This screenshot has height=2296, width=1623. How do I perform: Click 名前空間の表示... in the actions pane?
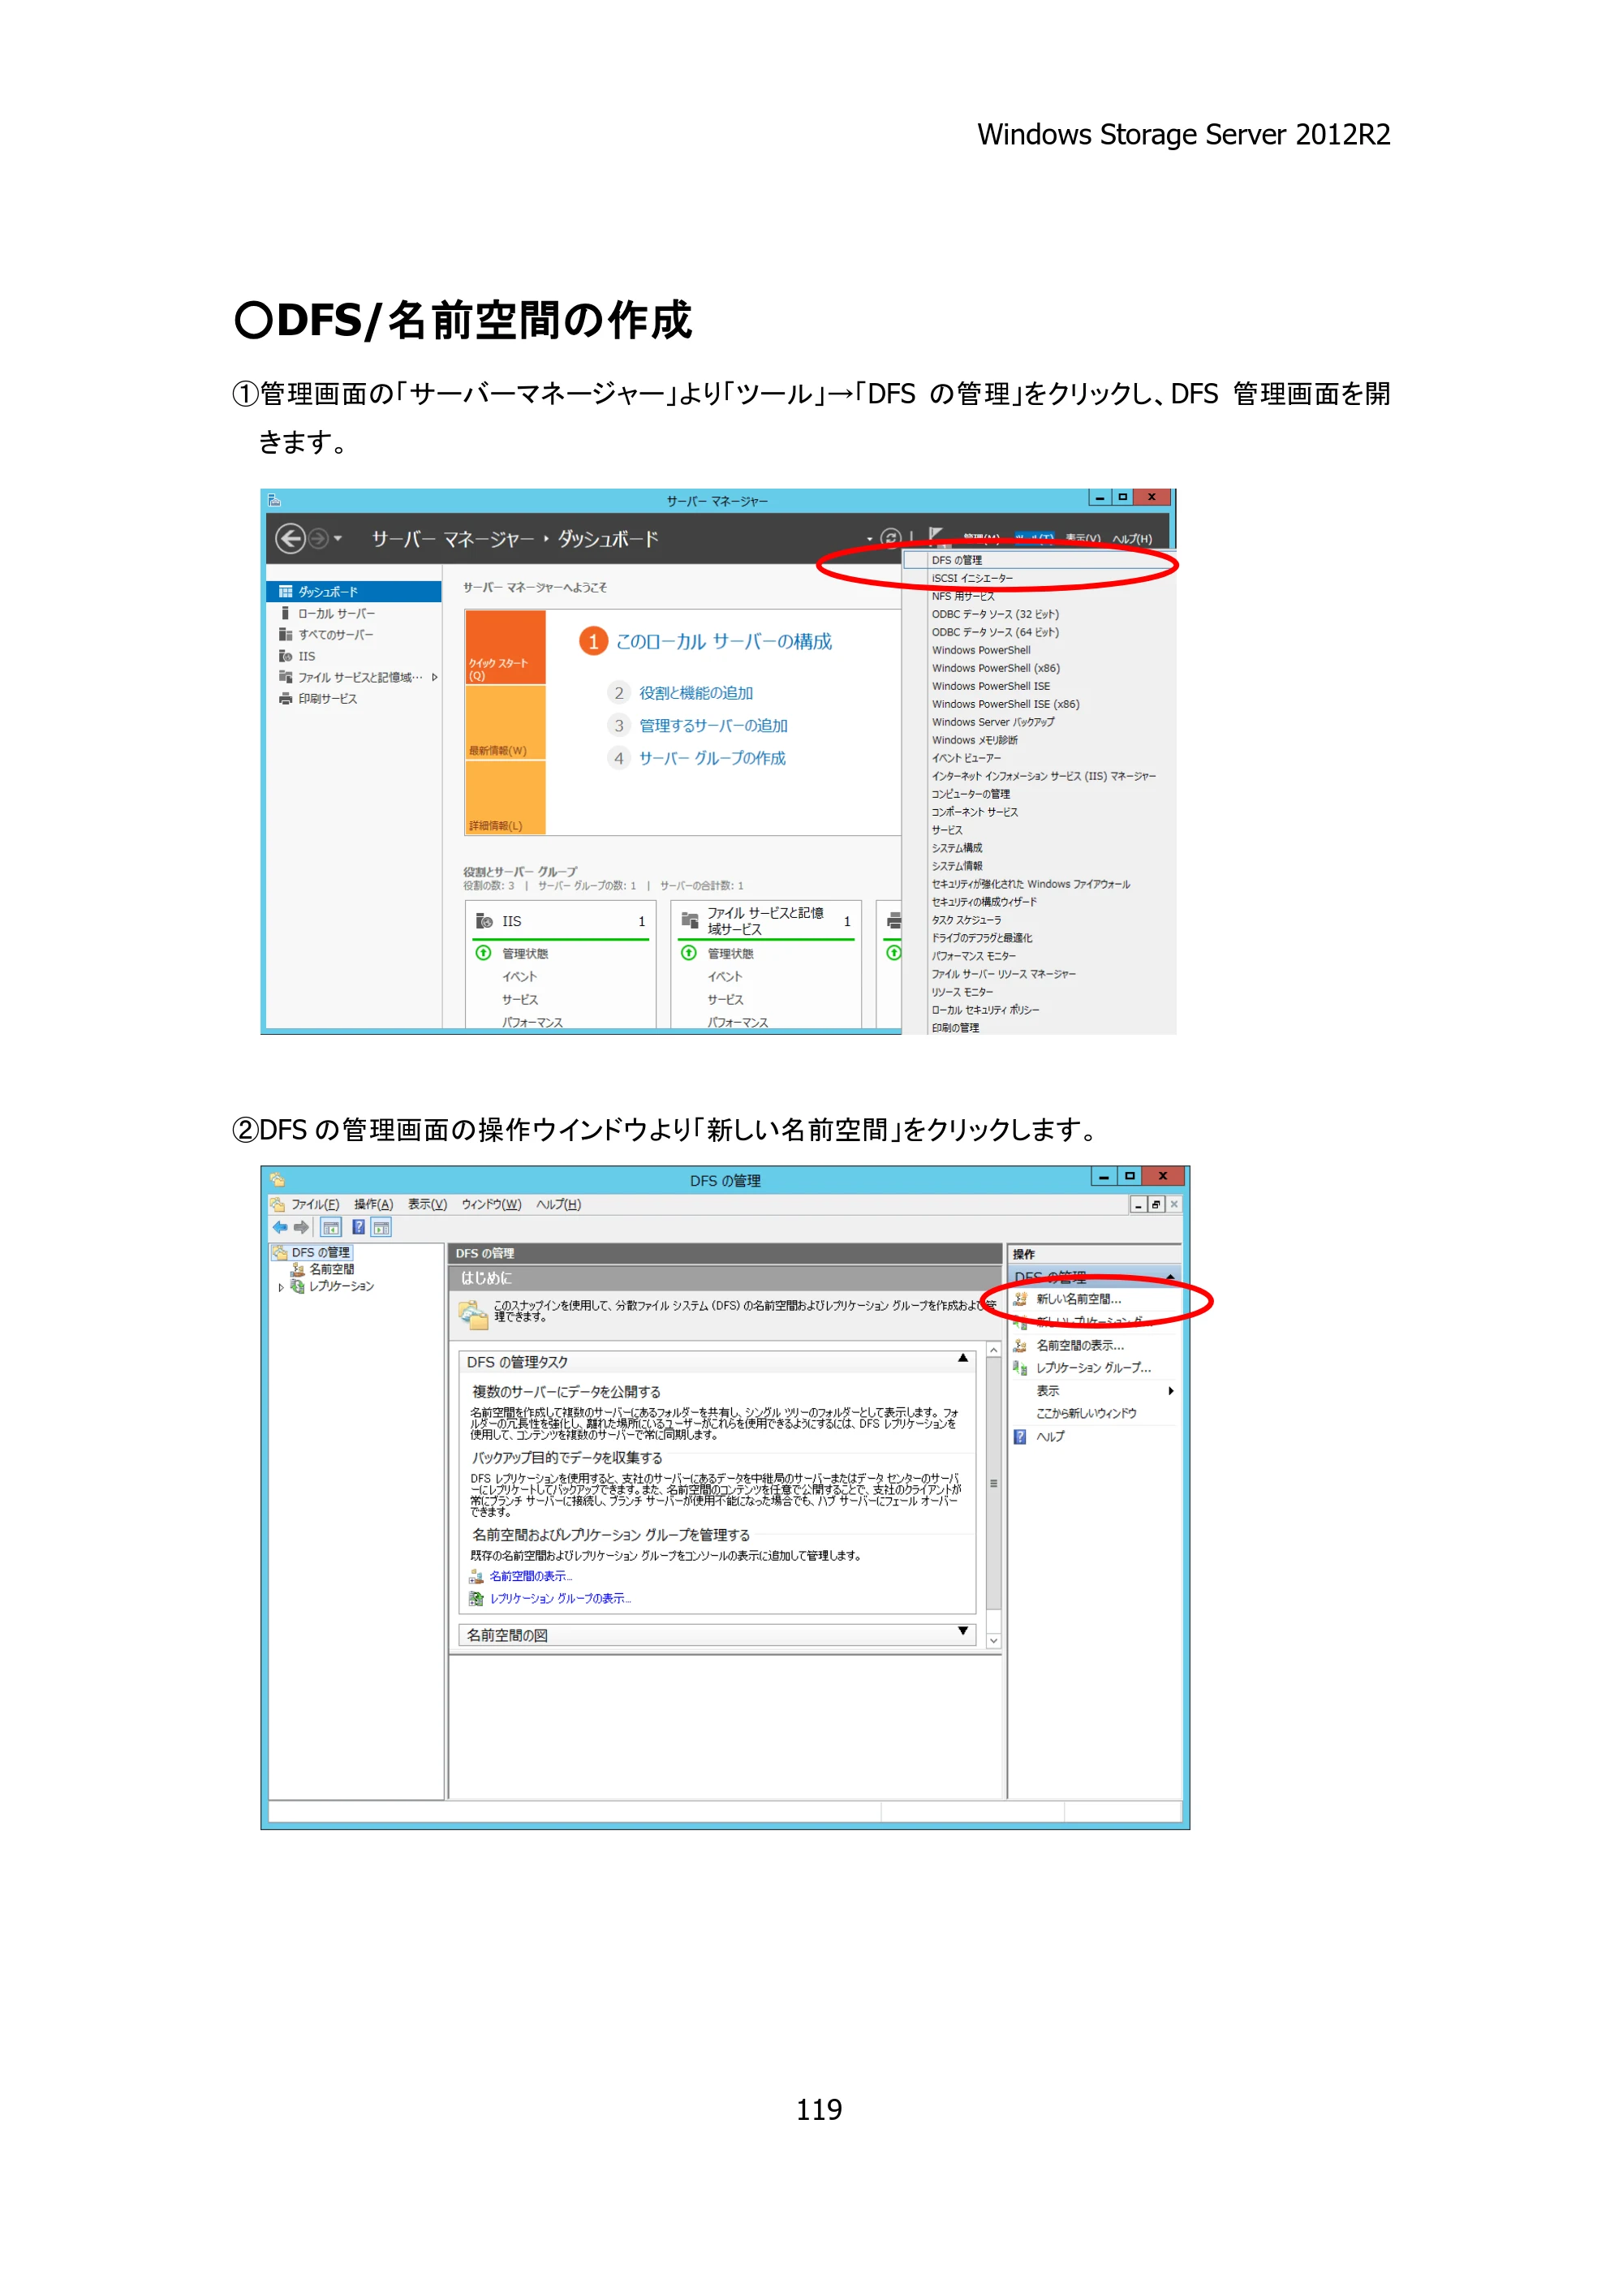click(x=1080, y=1346)
